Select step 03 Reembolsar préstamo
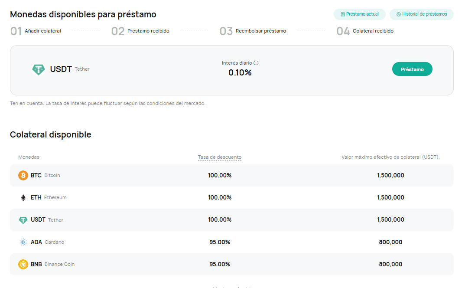This screenshot has width=465, height=288. click(x=253, y=31)
